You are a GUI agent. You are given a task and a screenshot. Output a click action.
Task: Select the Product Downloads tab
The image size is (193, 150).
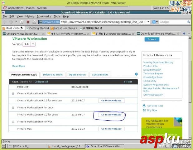pyautogui.click(x=24, y=75)
